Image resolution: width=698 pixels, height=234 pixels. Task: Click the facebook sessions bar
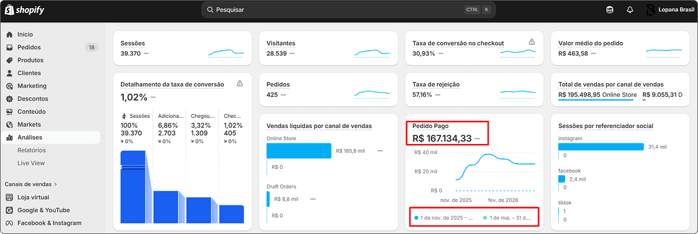(562, 179)
